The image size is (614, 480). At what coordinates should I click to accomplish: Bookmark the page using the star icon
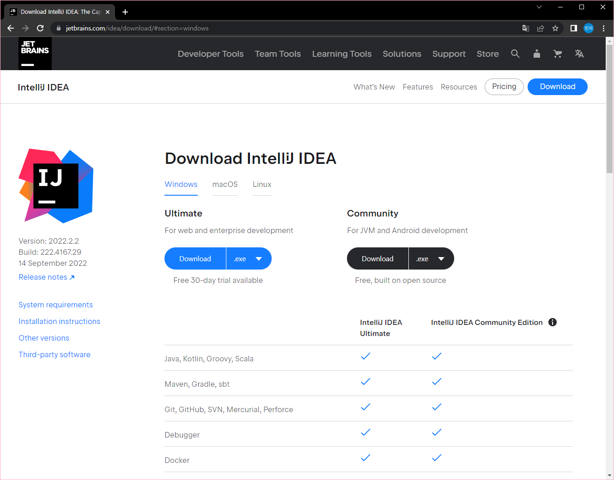555,28
